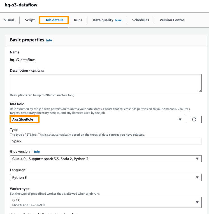Click the Language dropdown arrow
This screenshot has height=214, width=209.
coord(197,177)
